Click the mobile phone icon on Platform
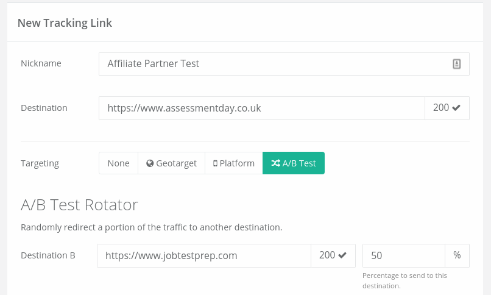Viewport: 491px width, 295px height. tap(215, 163)
